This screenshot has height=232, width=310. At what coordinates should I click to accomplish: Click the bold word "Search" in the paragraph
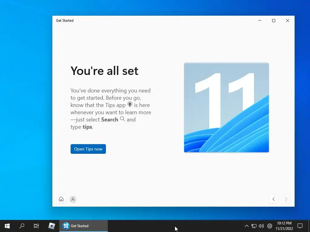click(110, 120)
